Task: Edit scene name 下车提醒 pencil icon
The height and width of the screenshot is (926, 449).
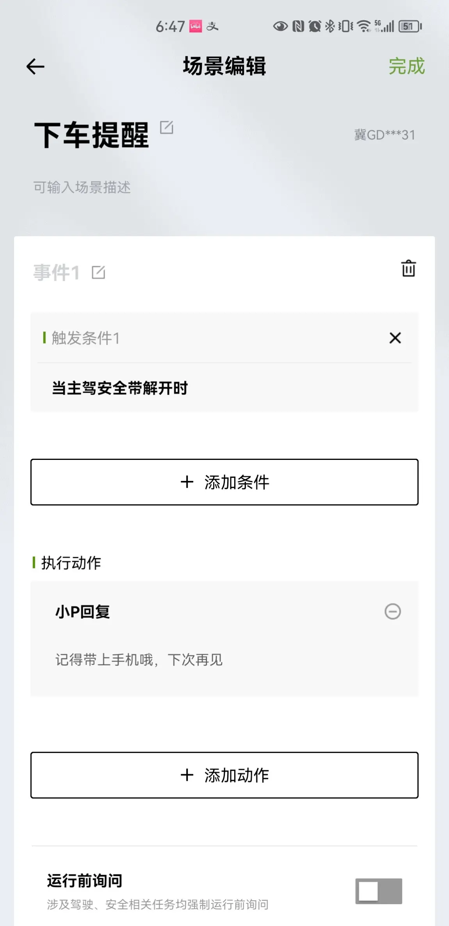Action: tap(167, 127)
